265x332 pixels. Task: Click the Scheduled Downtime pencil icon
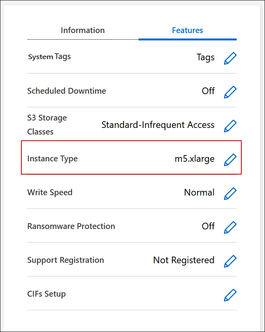[230, 92]
